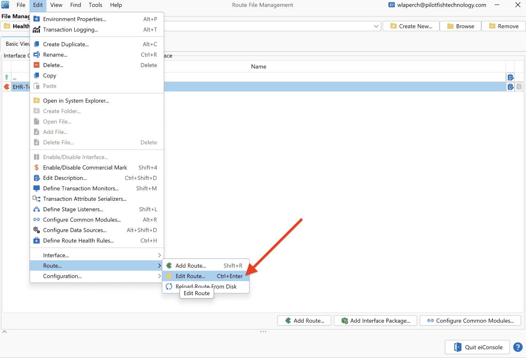This screenshot has height=358, width=526.
Task: Click the red puzzle icon of EHR row
Action: (7, 87)
